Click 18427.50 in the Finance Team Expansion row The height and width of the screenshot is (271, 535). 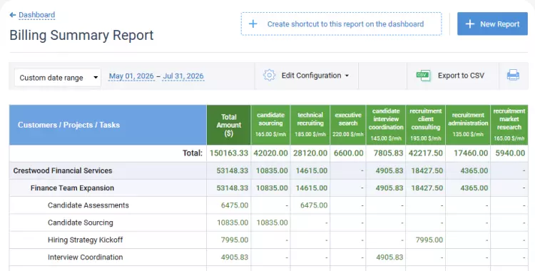tap(427, 188)
